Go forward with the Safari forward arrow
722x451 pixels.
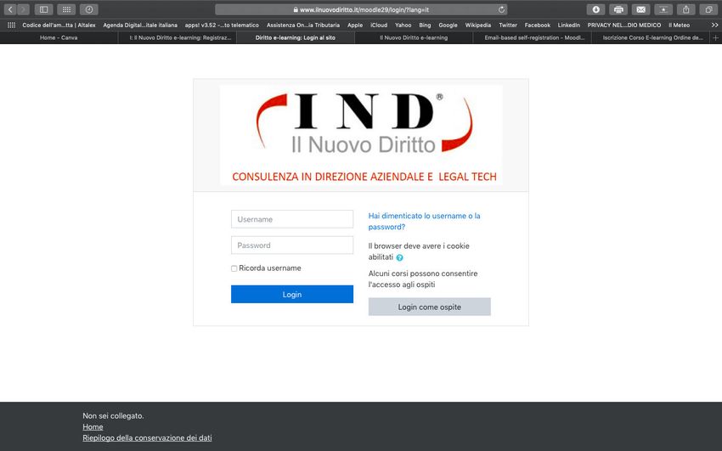point(23,9)
